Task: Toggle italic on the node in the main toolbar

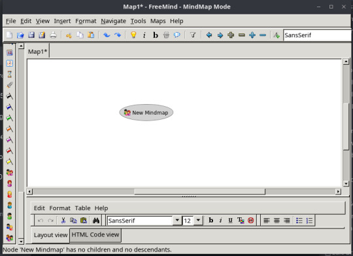Action: (144, 35)
